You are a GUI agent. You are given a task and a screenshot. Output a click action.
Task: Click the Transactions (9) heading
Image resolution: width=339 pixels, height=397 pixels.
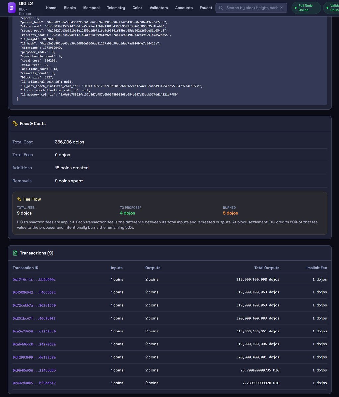[36, 253]
